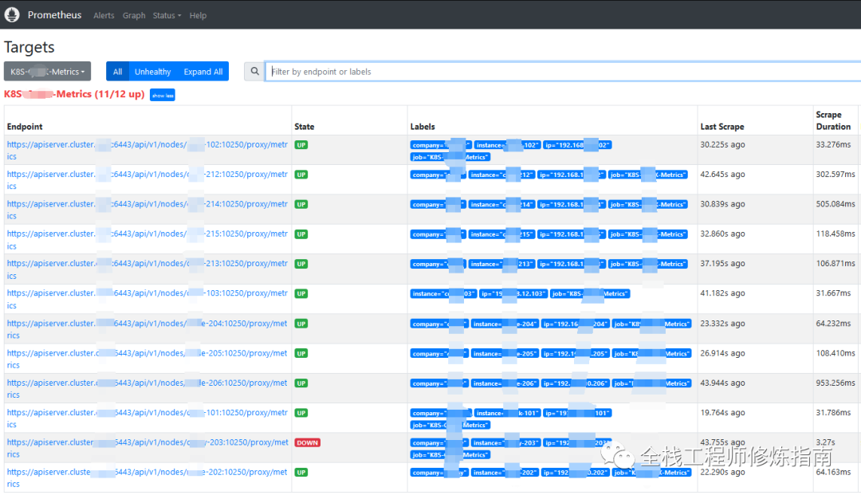Open the endpoint link for node 204
The image size is (861, 495).
(147, 329)
